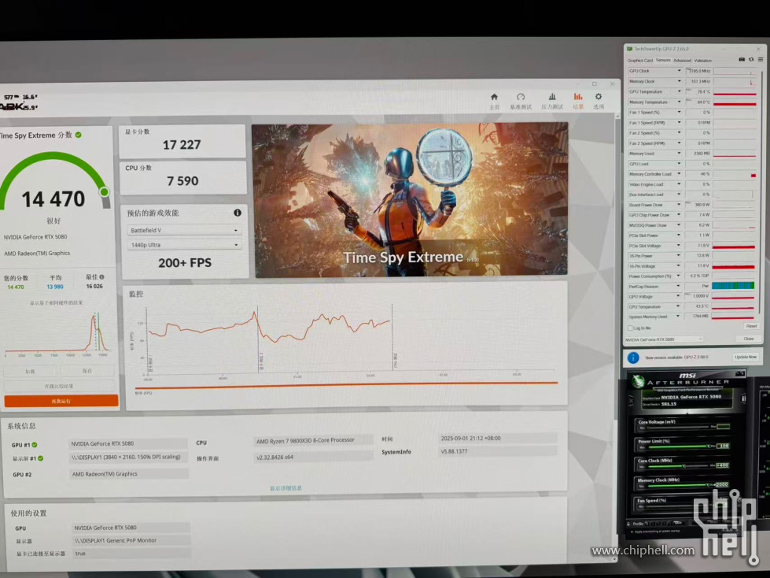Viewport: 770px width, 578px height.
Task: Switch to GPU-Z Advanced tab
Action: (x=682, y=61)
